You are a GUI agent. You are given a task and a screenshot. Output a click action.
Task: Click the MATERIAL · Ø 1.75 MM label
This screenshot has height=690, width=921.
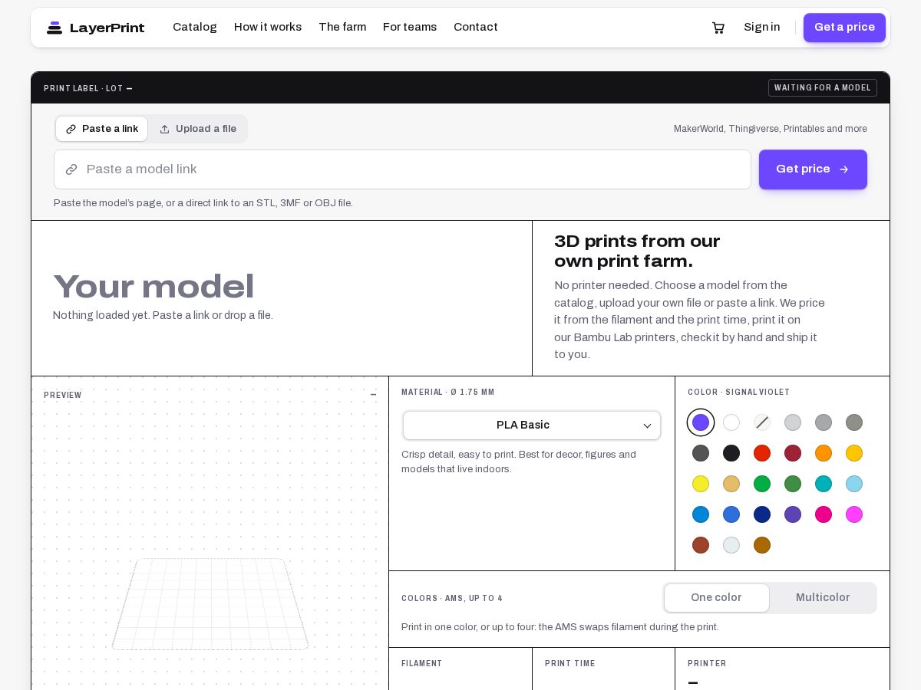tap(448, 393)
